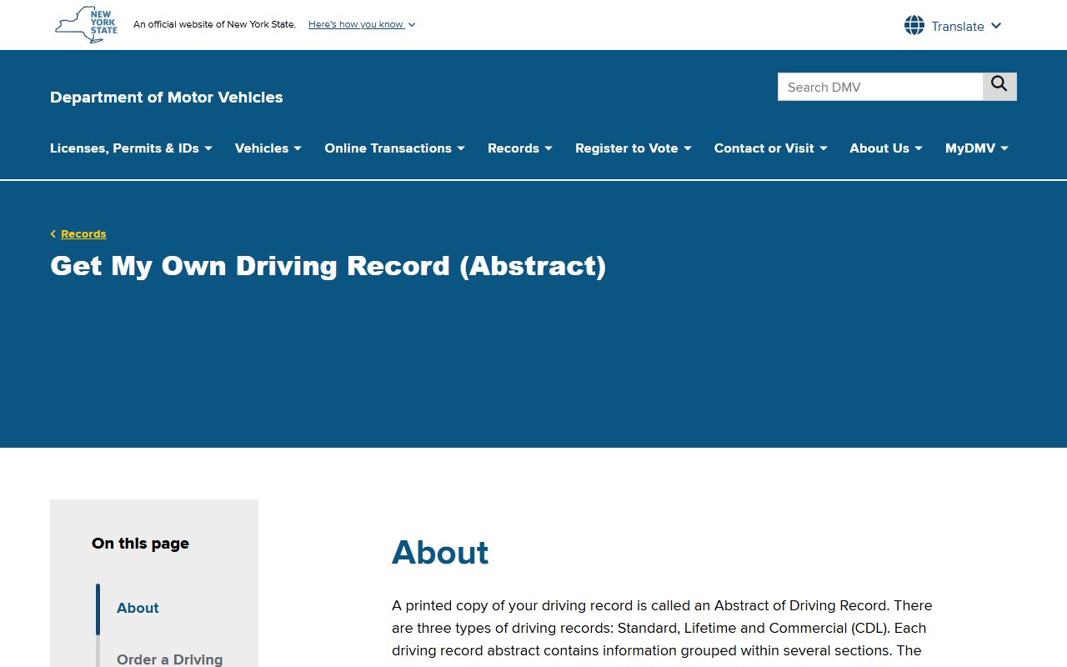Open the Licenses, Permits & IDs menu

(131, 148)
